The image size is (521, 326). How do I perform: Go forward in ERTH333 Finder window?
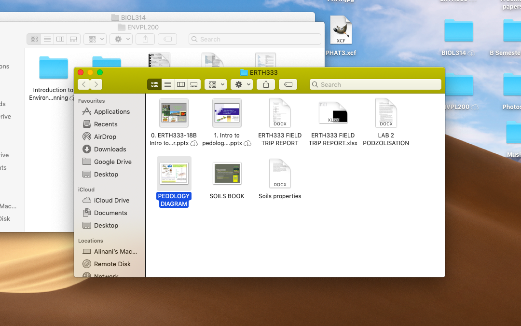[x=96, y=84]
